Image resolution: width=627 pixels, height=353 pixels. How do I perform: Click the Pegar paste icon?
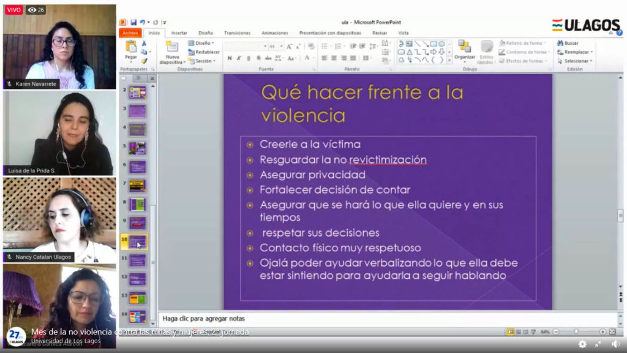coord(131,48)
